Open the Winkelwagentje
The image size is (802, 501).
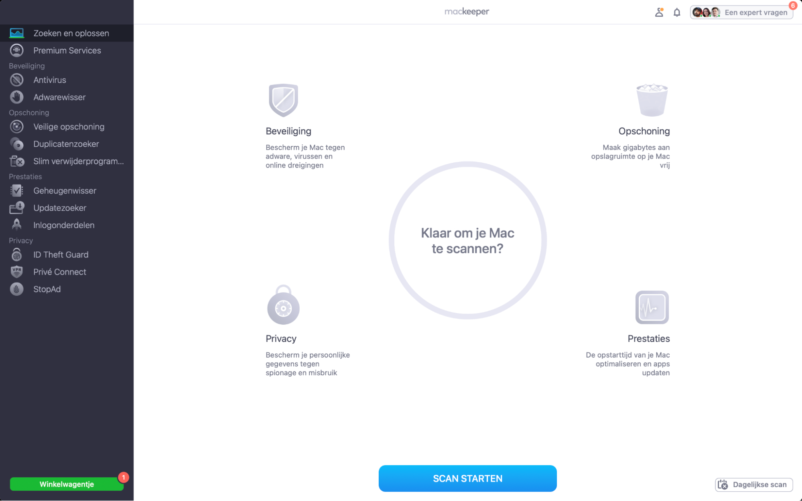coord(66,484)
